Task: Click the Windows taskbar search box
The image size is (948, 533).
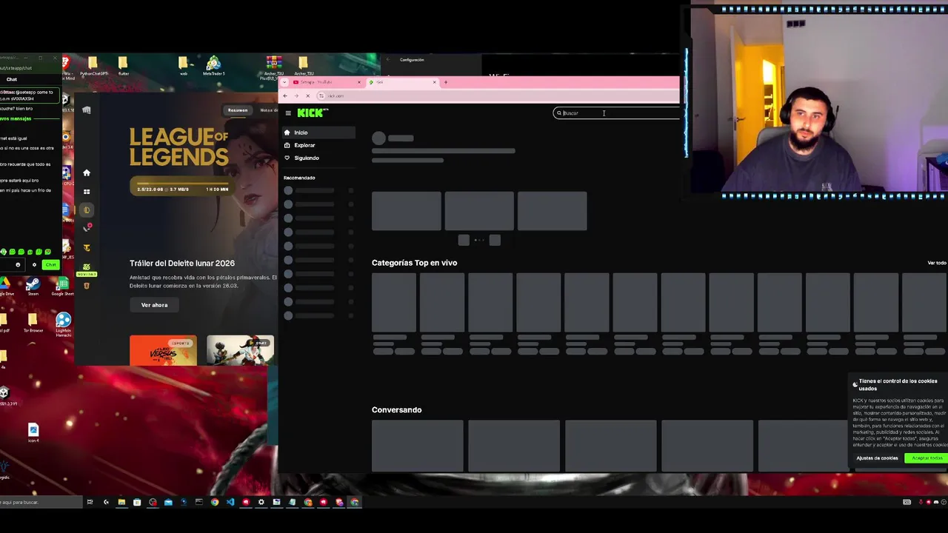Action: point(41,502)
